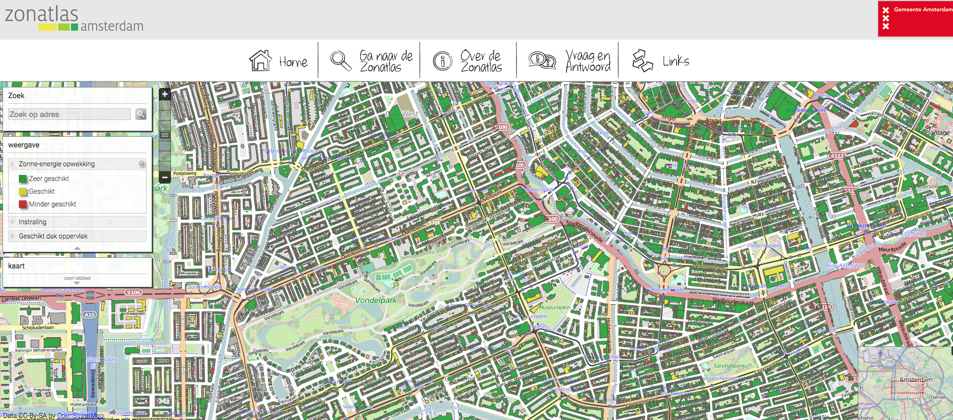953x420 pixels.
Task: Click the OpenStreetMap attribution link
Action: pyautogui.click(x=80, y=416)
